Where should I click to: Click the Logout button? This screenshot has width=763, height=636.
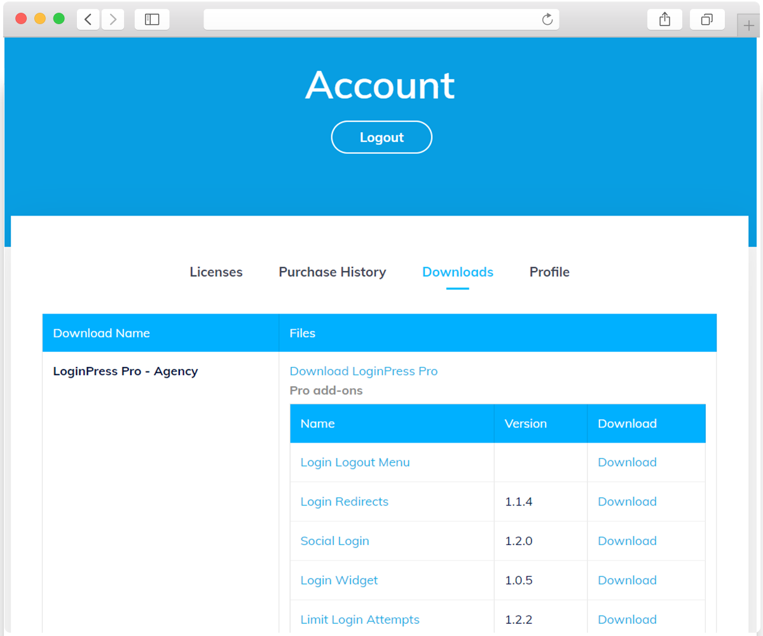pyautogui.click(x=381, y=137)
